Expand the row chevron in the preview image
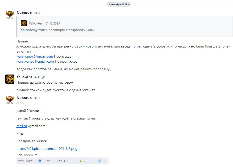 pyautogui.click(x=105, y=161)
